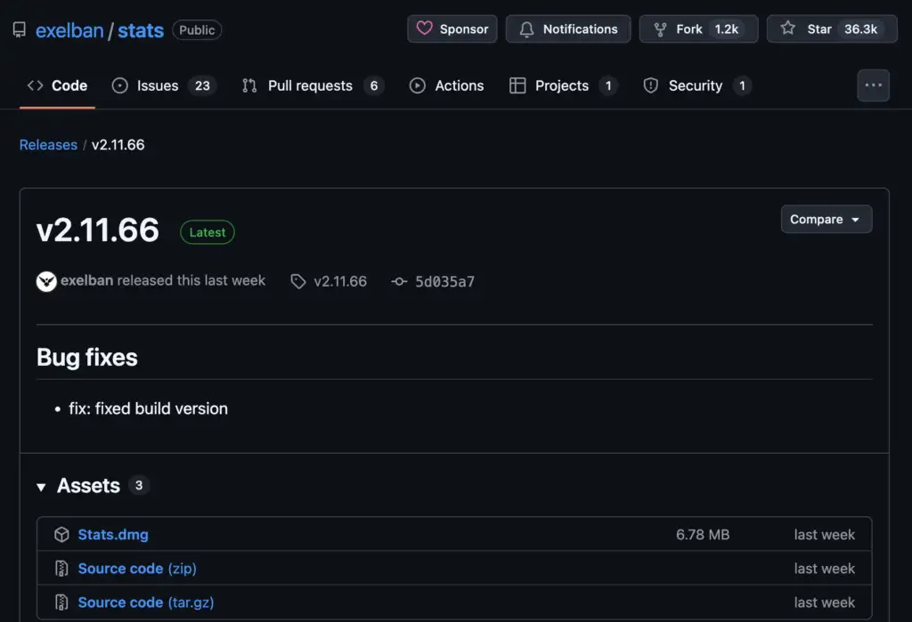This screenshot has height=622, width=912.
Task: Click the Star icon to star the repo
Action: 787,28
